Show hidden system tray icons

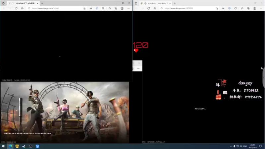coord(231,146)
